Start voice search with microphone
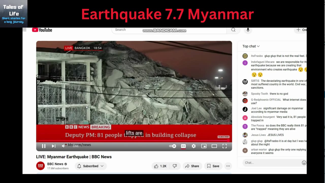The width and height of the screenshot is (325, 183). [x=248, y=30]
